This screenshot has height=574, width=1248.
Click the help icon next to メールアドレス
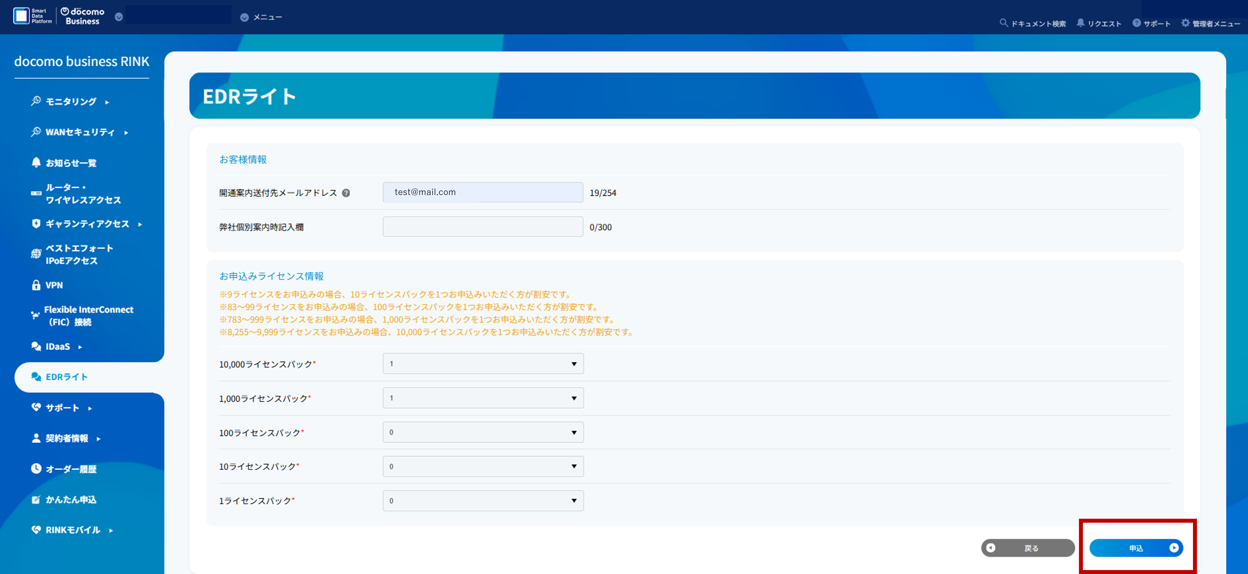(x=346, y=193)
